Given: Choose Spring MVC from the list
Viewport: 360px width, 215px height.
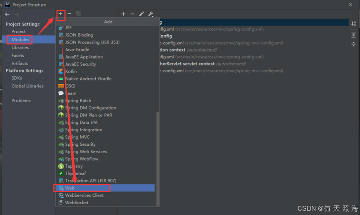Looking at the screenshot, I should (106, 137).
